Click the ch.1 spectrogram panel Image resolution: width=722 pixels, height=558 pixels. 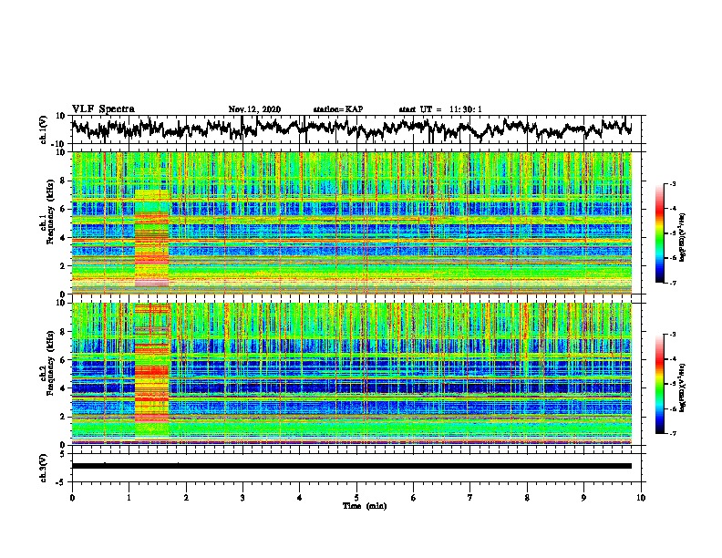[351, 222]
